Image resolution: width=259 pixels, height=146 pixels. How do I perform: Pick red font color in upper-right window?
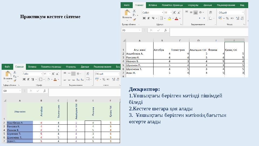176,18
